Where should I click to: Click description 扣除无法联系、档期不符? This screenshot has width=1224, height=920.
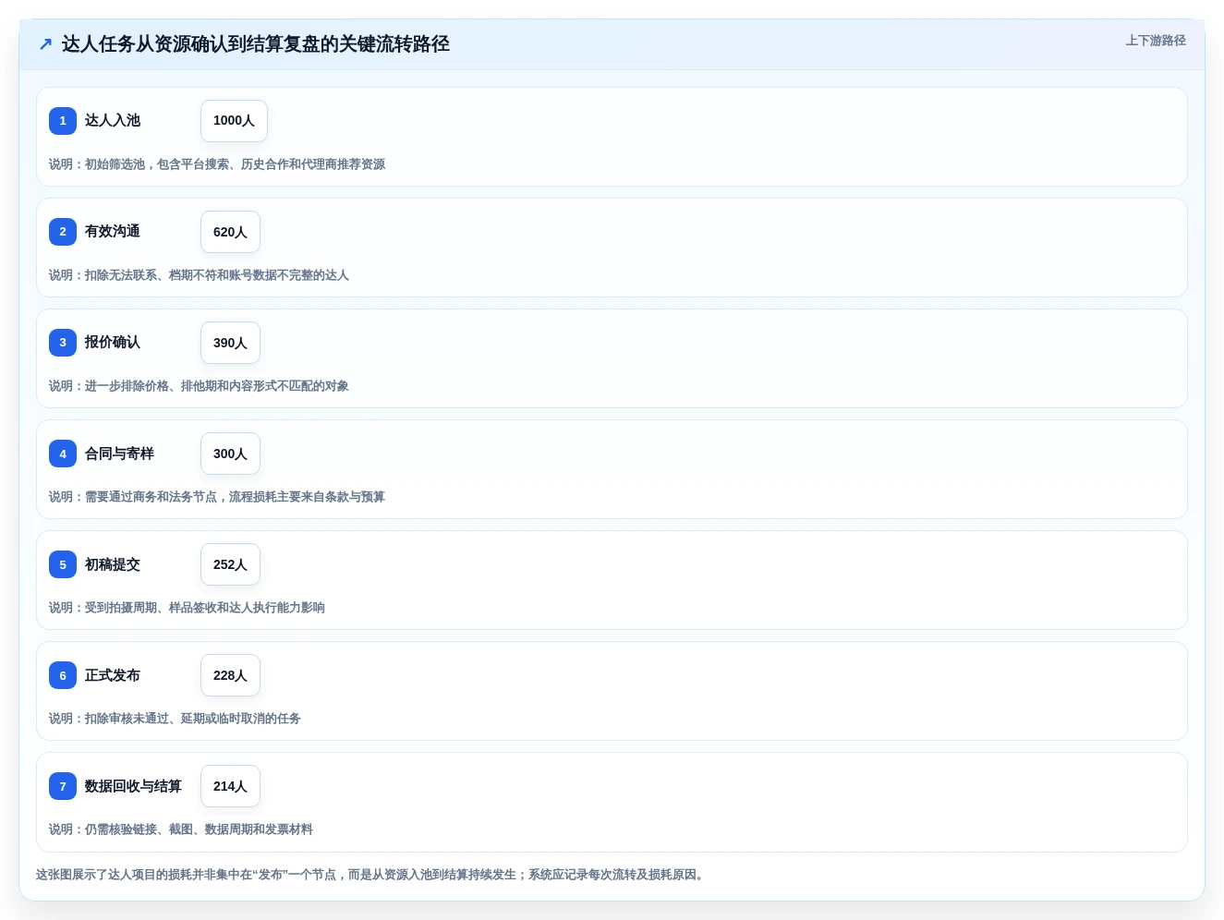(x=199, y=275)
